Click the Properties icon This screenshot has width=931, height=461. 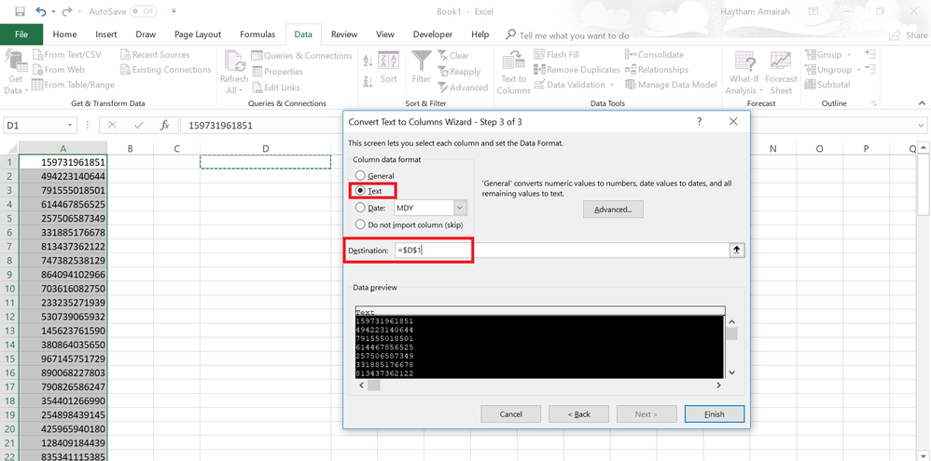click(x=257, y=72)
